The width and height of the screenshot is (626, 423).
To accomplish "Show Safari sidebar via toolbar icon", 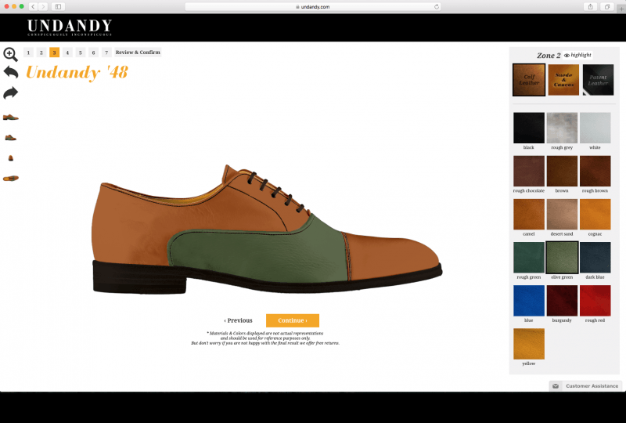I will [x=58, y=6].
